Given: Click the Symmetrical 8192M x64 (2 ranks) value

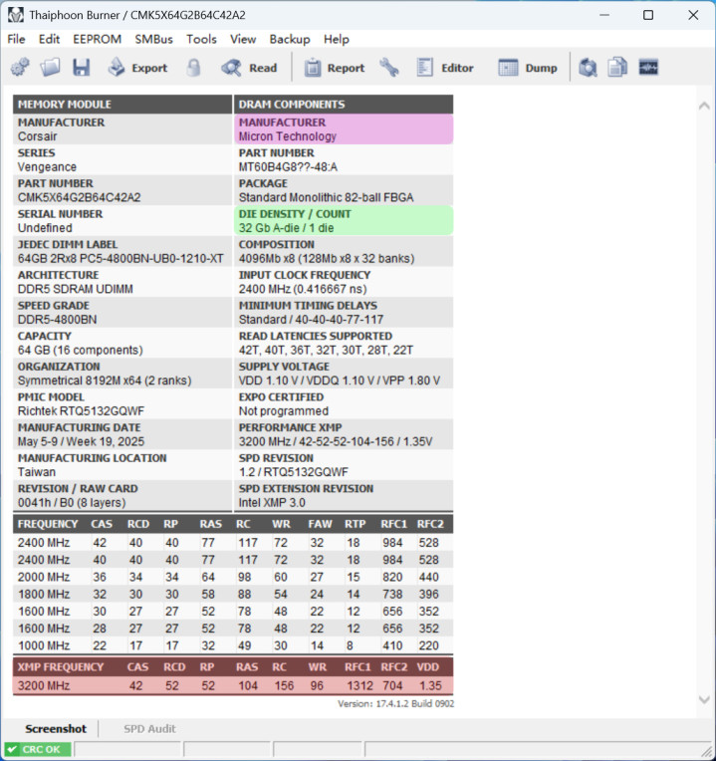Looking at the screenshot, I should [x=105, y=380].
